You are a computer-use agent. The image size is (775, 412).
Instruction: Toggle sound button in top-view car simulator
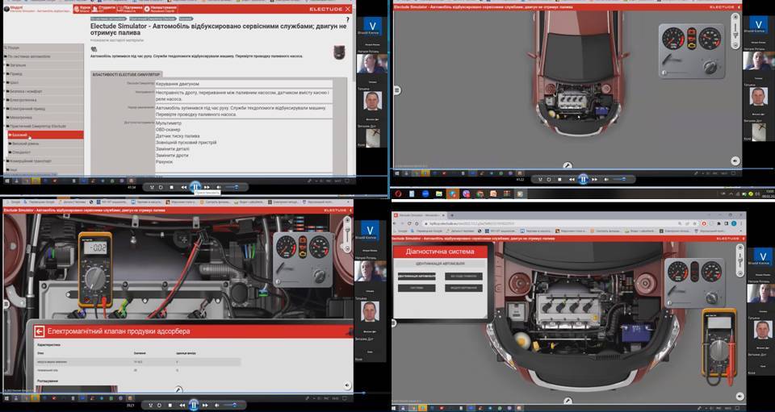click(735, 160)
